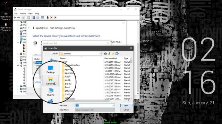This screenshot has height=124, width=222.
Task: Click the Type column header
Action: tap(126, 58)
